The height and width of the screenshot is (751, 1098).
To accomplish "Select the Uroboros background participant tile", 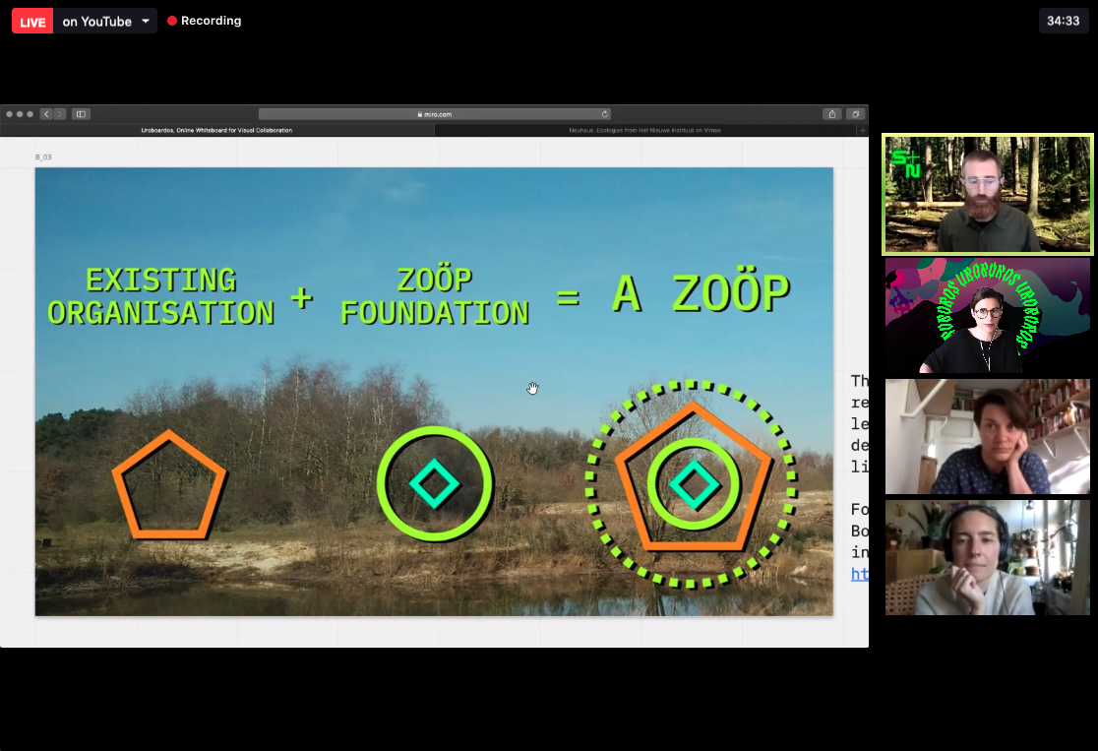I will click(x=988, y=315).
